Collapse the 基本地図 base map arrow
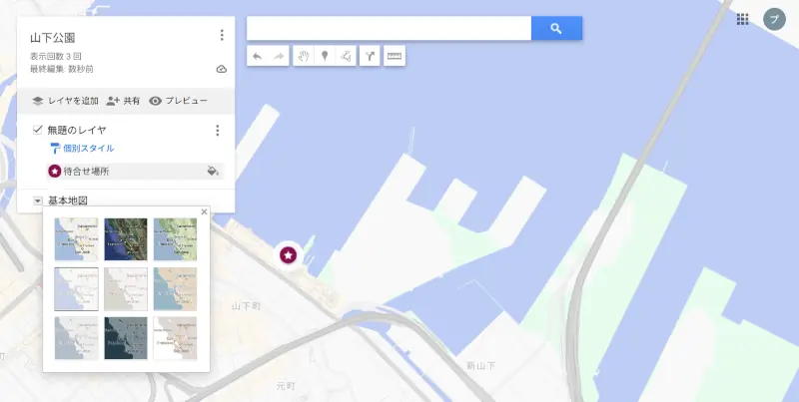Image resolution: width=799 pixels, height=402 pixels. 37,201
